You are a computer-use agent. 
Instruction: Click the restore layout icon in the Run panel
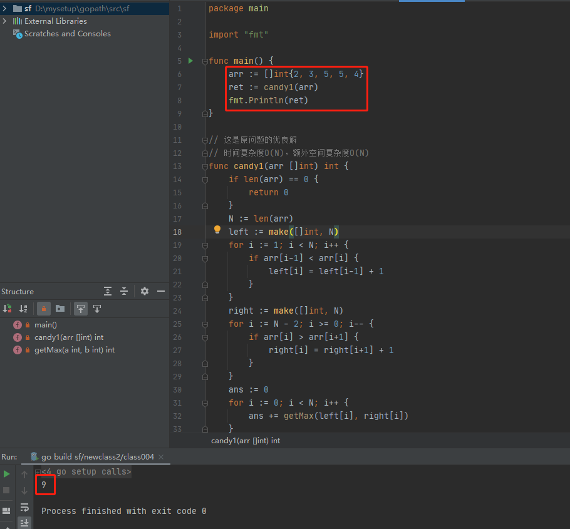6,510
